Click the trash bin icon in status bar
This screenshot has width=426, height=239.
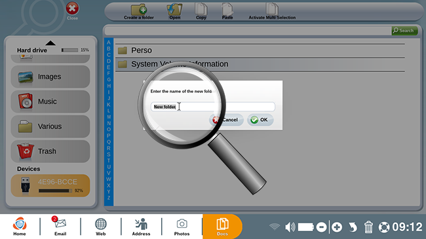tap(368, 227)
